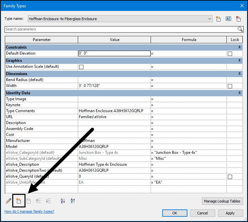The width and height of the screenshot is (248, 222).
Task: Click the Lock column header
Action: coord(235,40)
